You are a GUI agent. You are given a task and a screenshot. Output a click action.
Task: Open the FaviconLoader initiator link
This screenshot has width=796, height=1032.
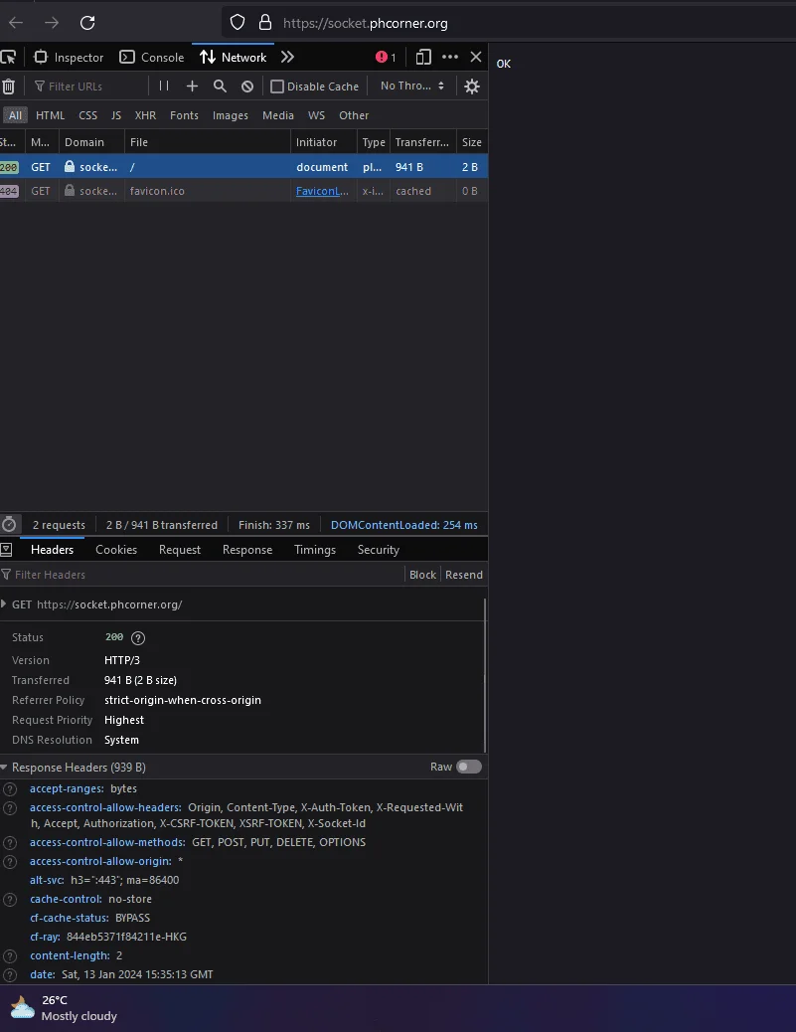pos(322,191)
